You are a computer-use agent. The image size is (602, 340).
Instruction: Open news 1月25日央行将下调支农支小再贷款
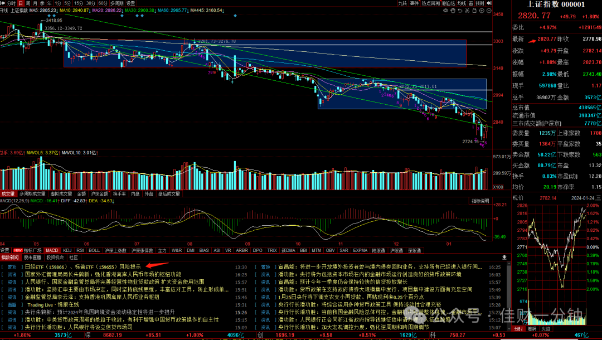[351, 297]
